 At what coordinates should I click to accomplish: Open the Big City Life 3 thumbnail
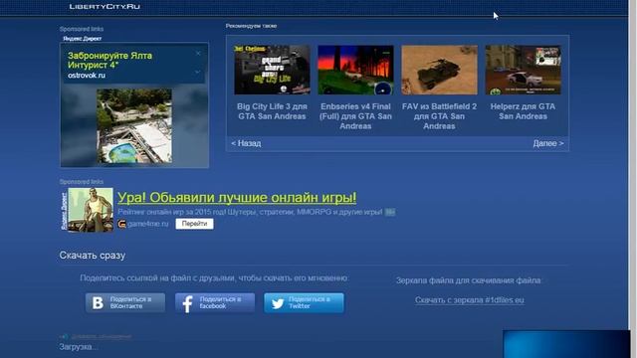click(272, 70)
